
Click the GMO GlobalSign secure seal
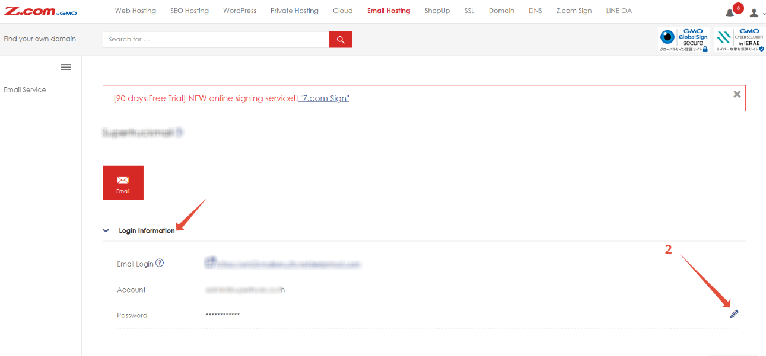point(684,39)
